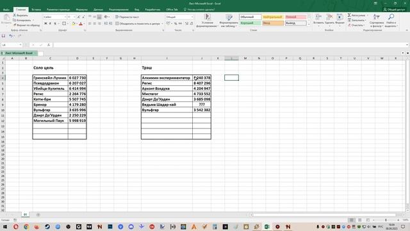Activate the Format Painter (Формат по образцу)
The width and height of the screenshot is (410, 231).
tap(26, 25)
